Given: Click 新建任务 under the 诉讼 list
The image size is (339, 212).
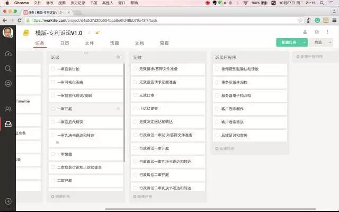Looking at the screenshot, I should (x=60, y=197).
